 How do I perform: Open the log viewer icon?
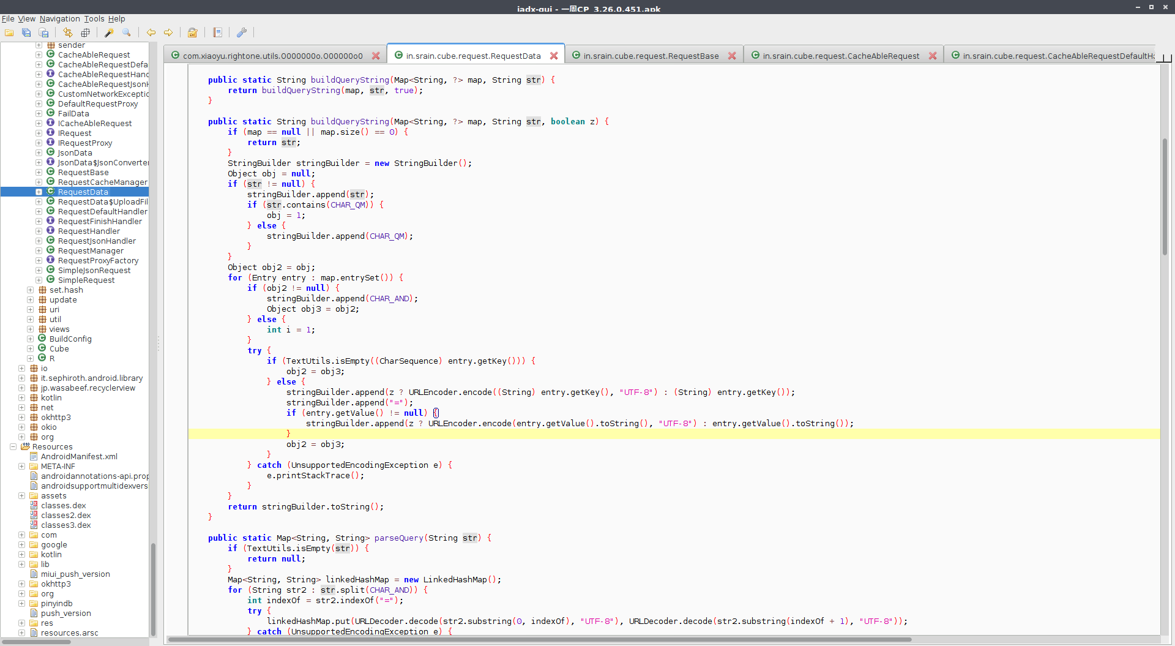217,32
